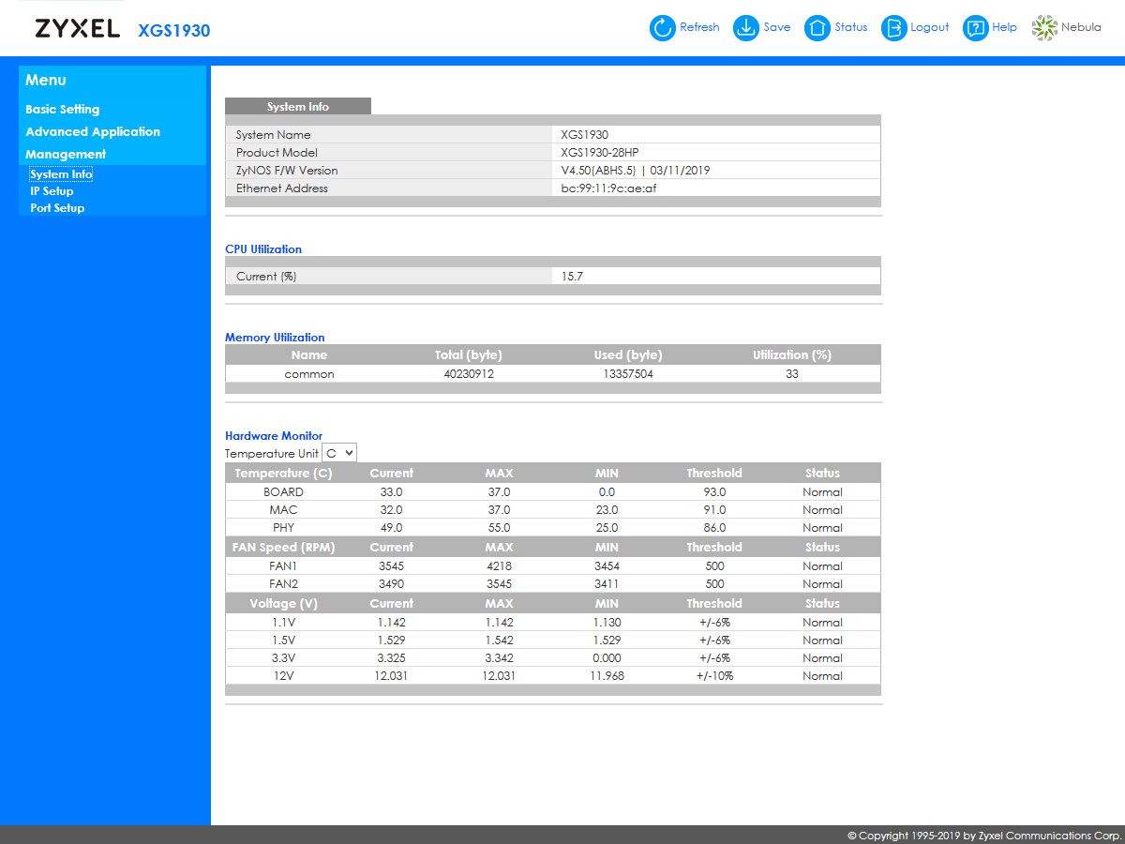Click the BOARD temperature row label

pyautogui.click(x=283, y=492)
